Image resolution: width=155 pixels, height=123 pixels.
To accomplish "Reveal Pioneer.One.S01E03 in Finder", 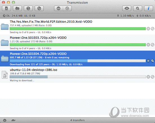I will 152,45.
